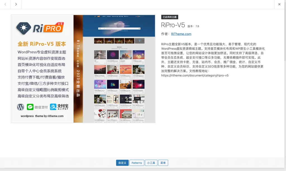Click the 全新 RiPro-V5 版本 orange heading
This screenshot has height=171, width=286.
[x=42, y=44]
